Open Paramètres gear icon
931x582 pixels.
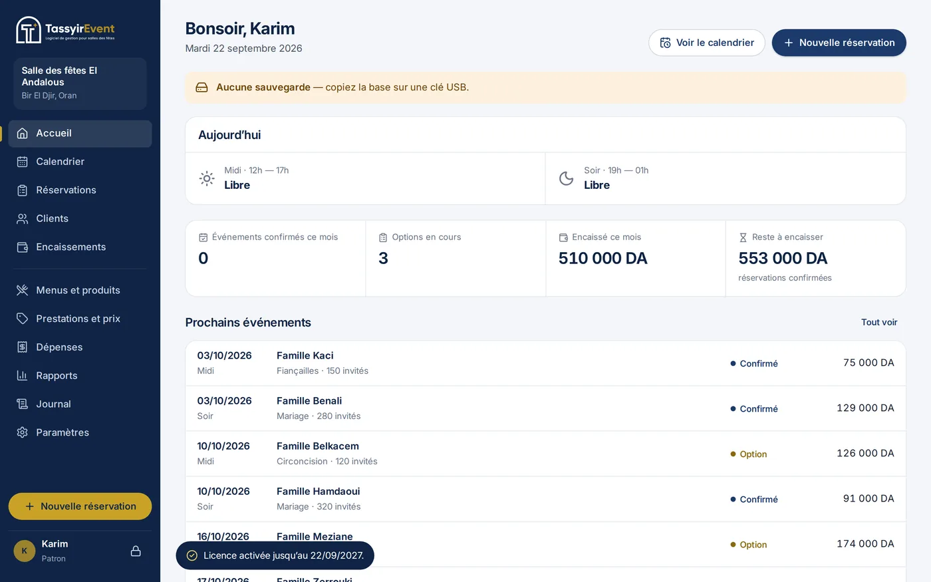(x=22, y=432)
